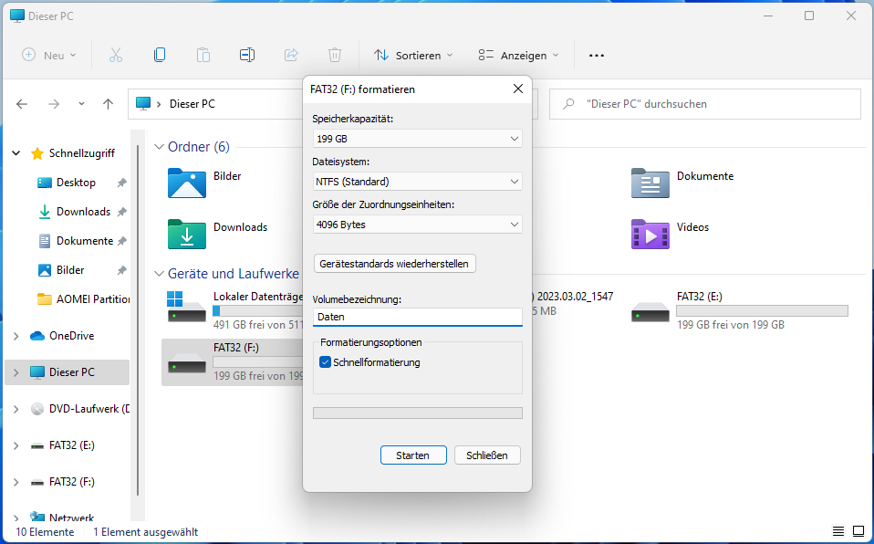The height and width of the screenshot is (544, 874).
Task: Open the Bilder folder icon
Action: pyautogui.click(x=187, y=183)
